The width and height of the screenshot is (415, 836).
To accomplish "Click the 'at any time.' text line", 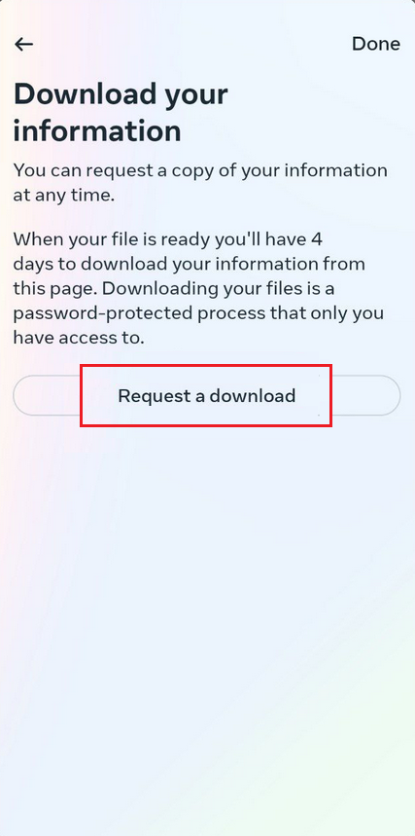I will tap(64, 196).
